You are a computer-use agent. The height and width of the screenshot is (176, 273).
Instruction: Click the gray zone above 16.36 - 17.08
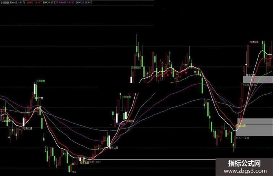coord(258,79)
